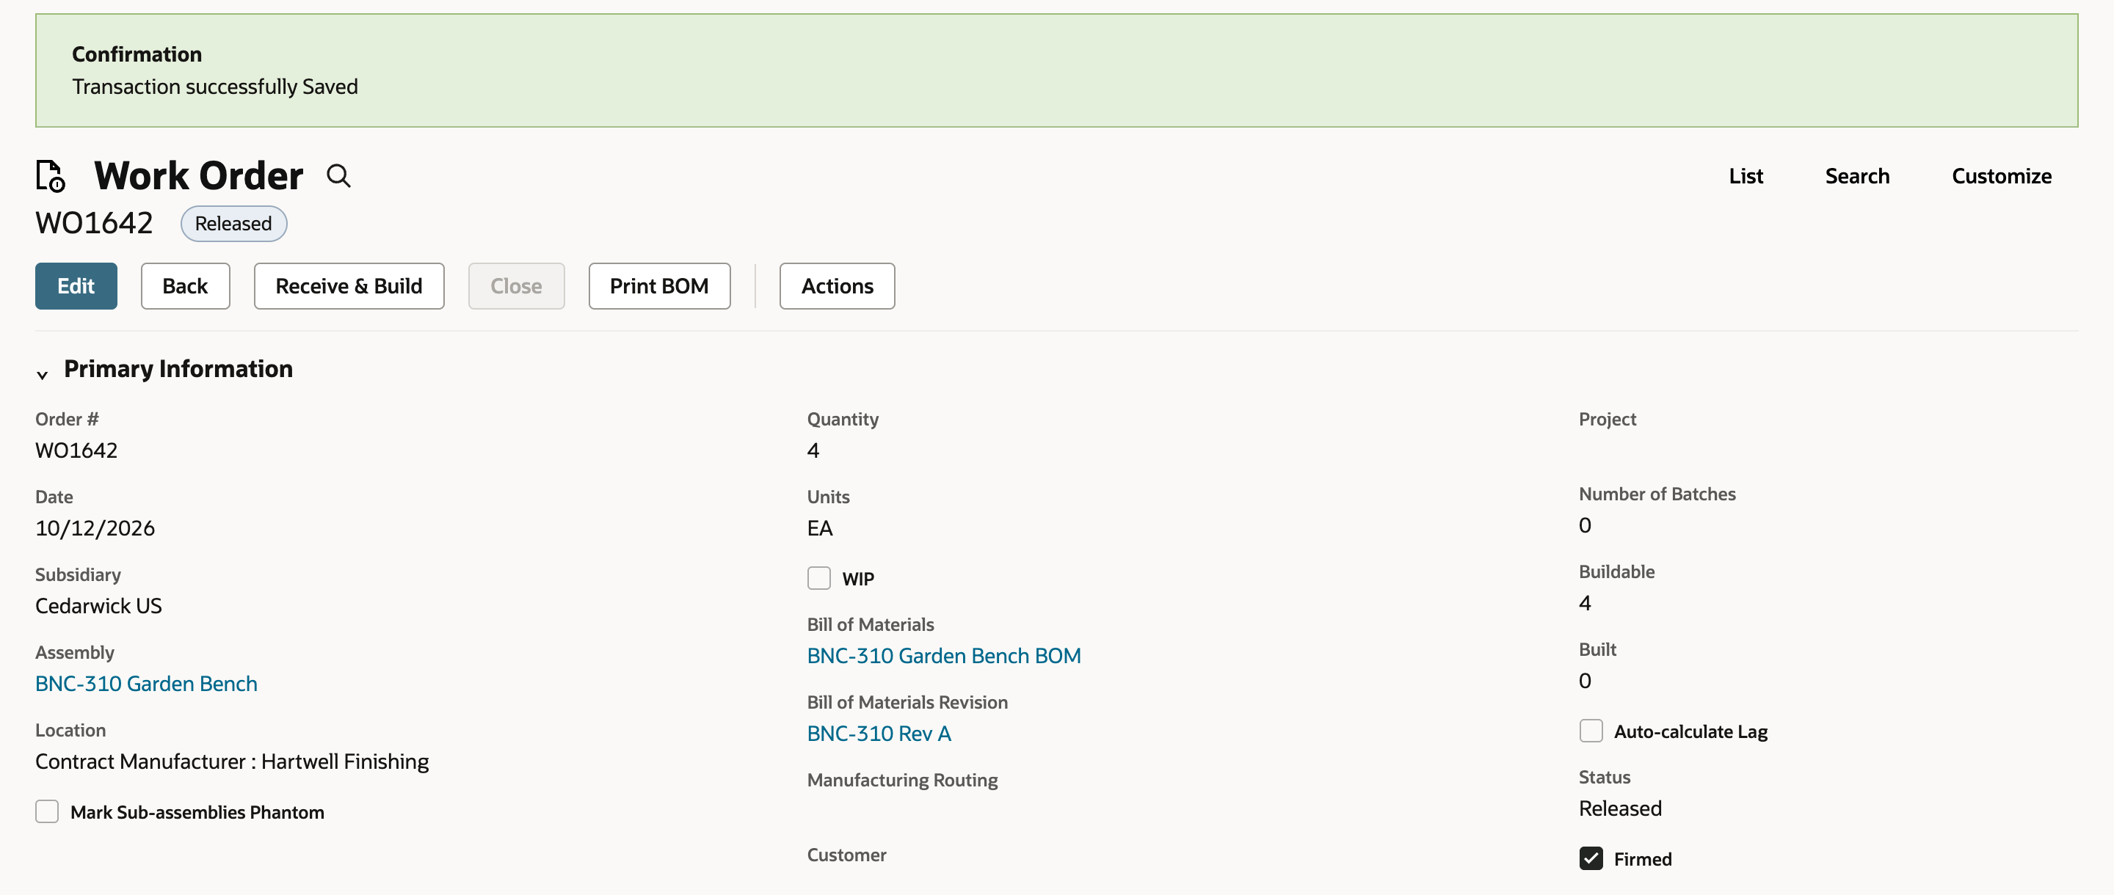The height and width of the screenshot is (895, 2114).
Task: Open the search magnifier beside Work Order
Action: pyautogui.click(x=338, y=175)
